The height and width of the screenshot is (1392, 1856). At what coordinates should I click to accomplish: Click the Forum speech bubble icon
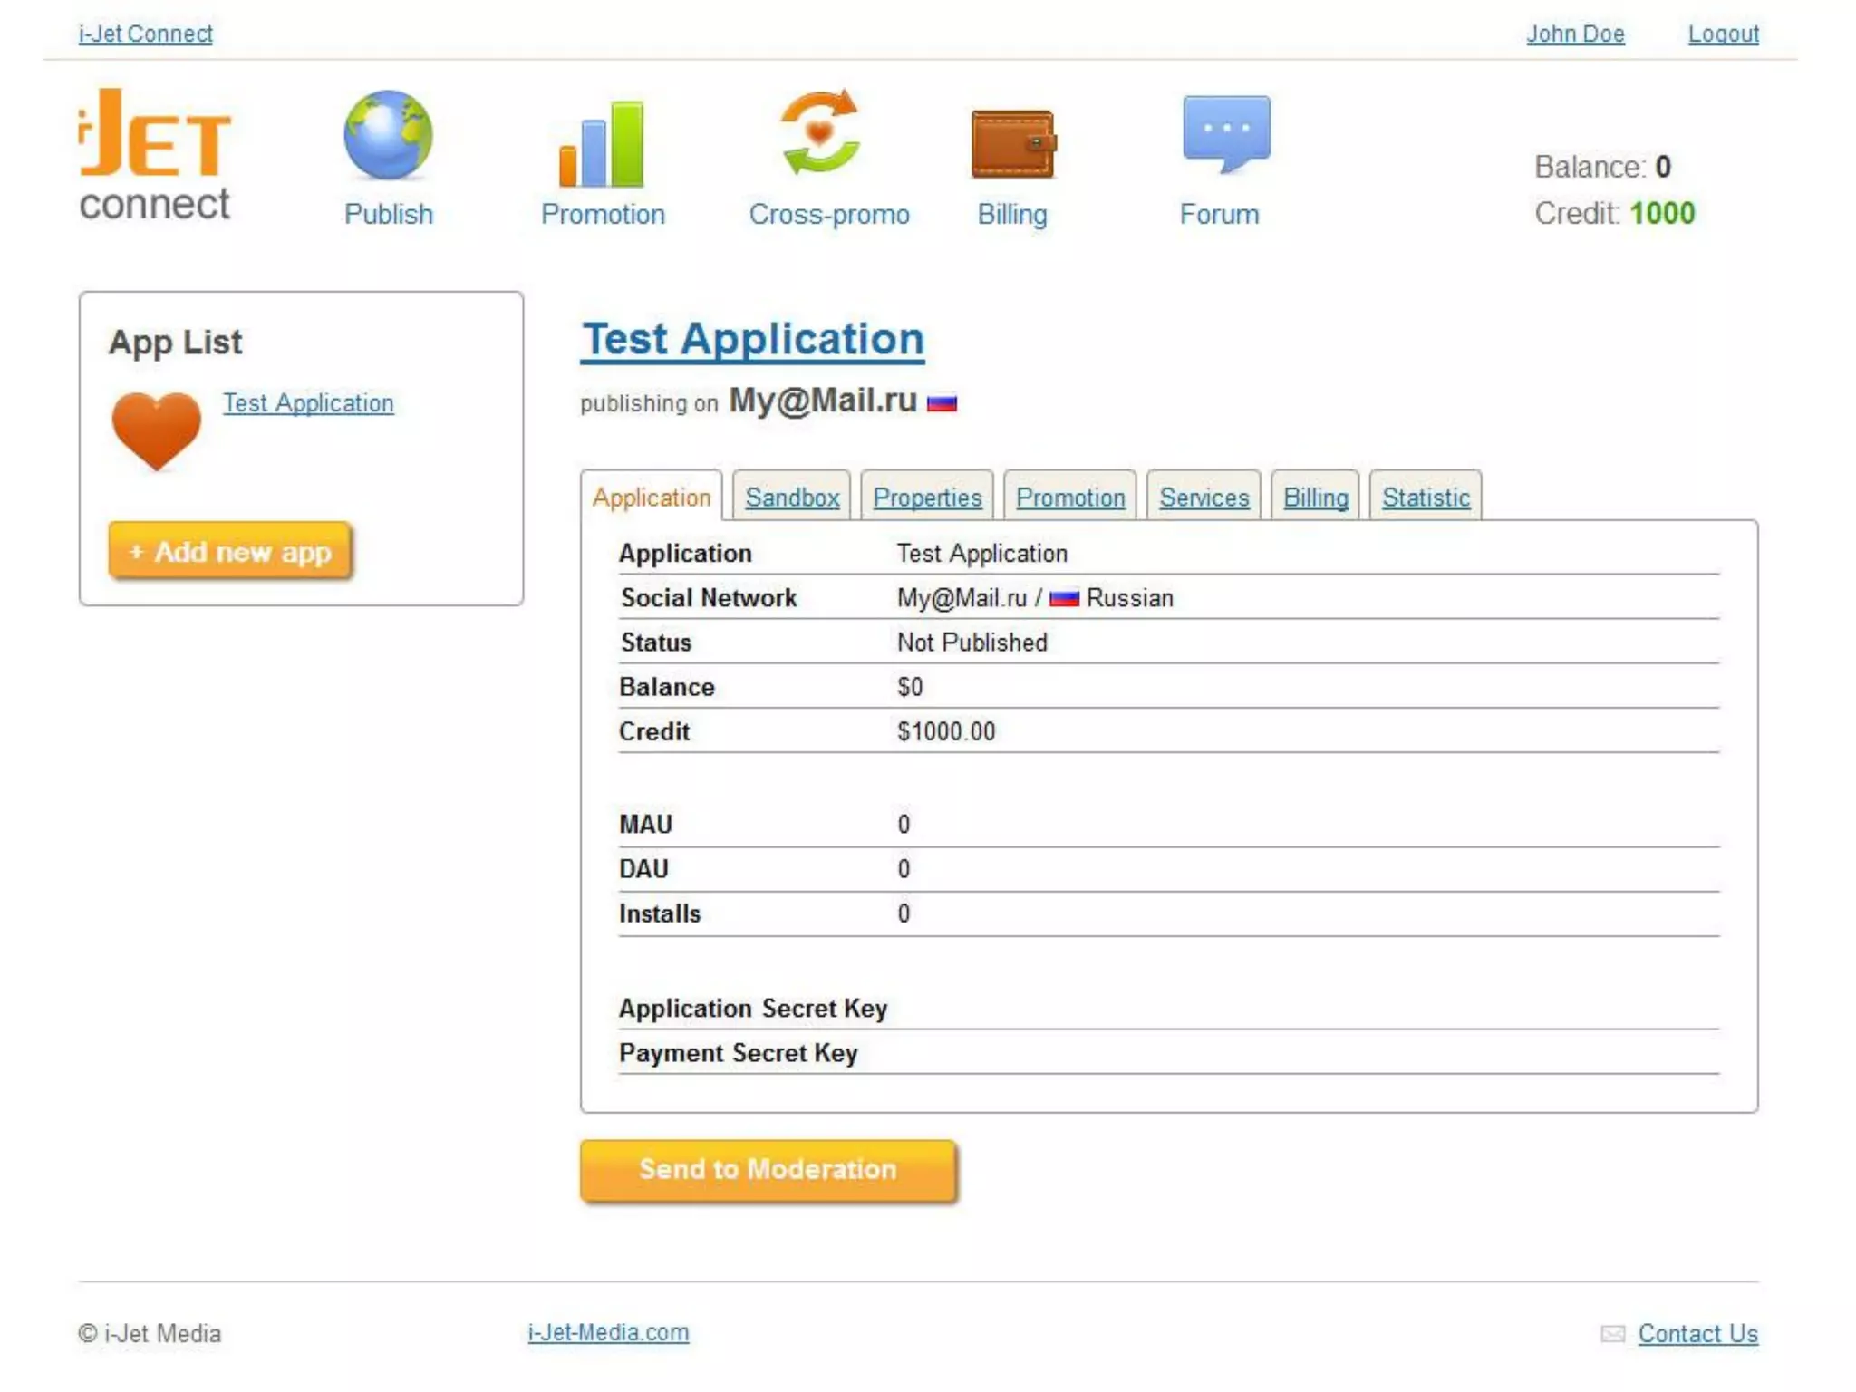[x=1225, y=133]
